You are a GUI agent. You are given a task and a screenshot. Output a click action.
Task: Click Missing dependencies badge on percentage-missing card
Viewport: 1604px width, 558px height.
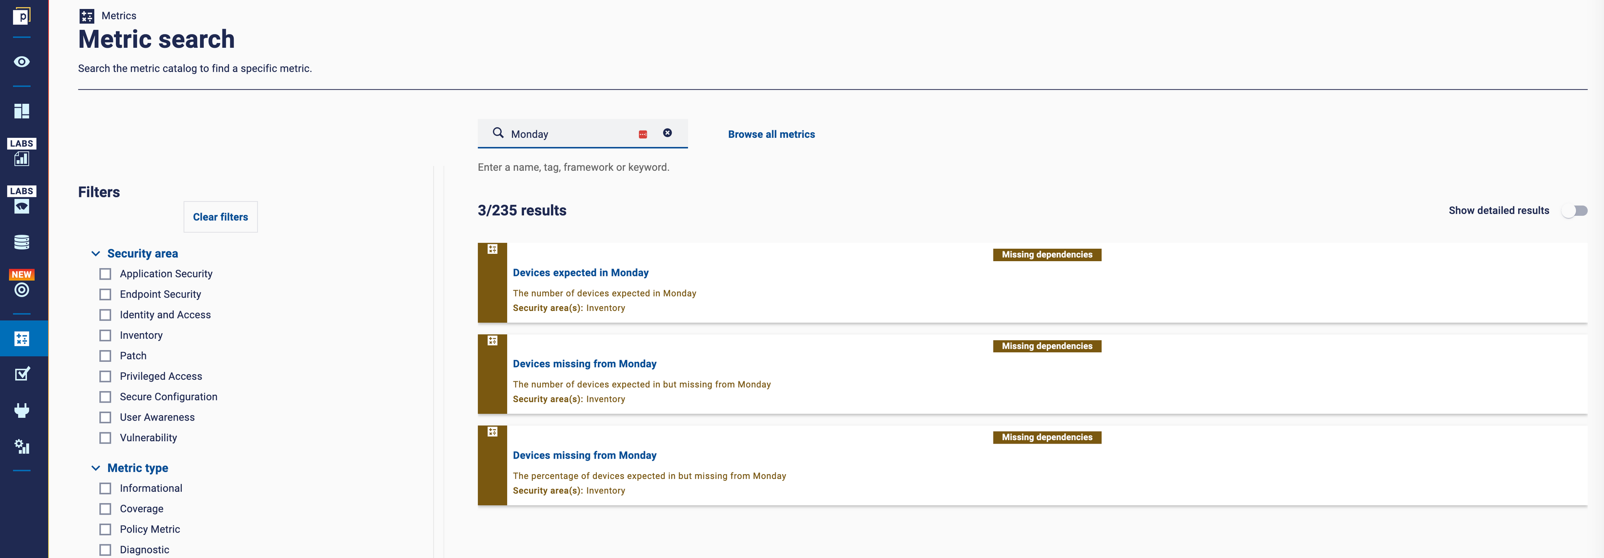(1047, 438)
